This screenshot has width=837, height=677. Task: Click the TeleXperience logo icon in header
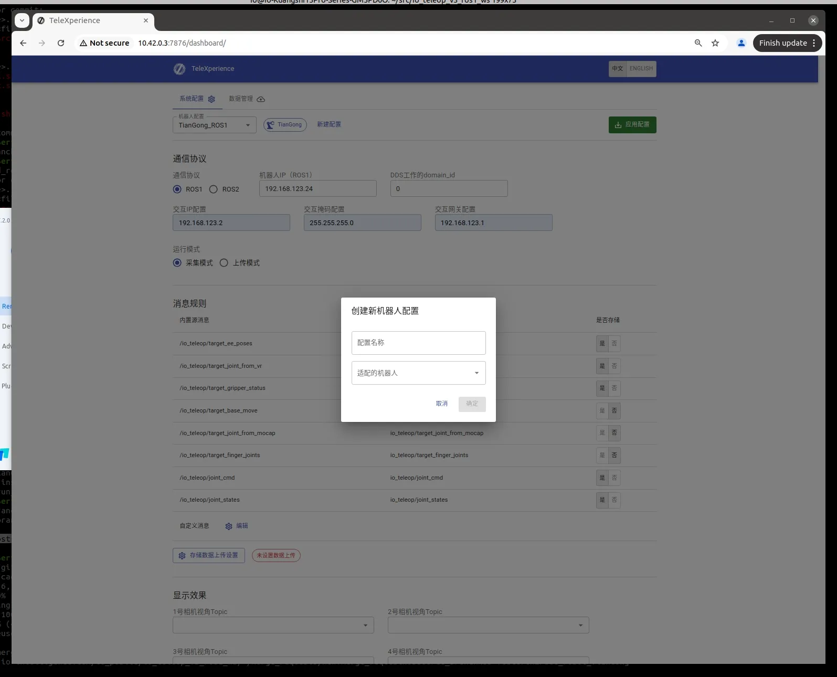(x=179, y=69)
